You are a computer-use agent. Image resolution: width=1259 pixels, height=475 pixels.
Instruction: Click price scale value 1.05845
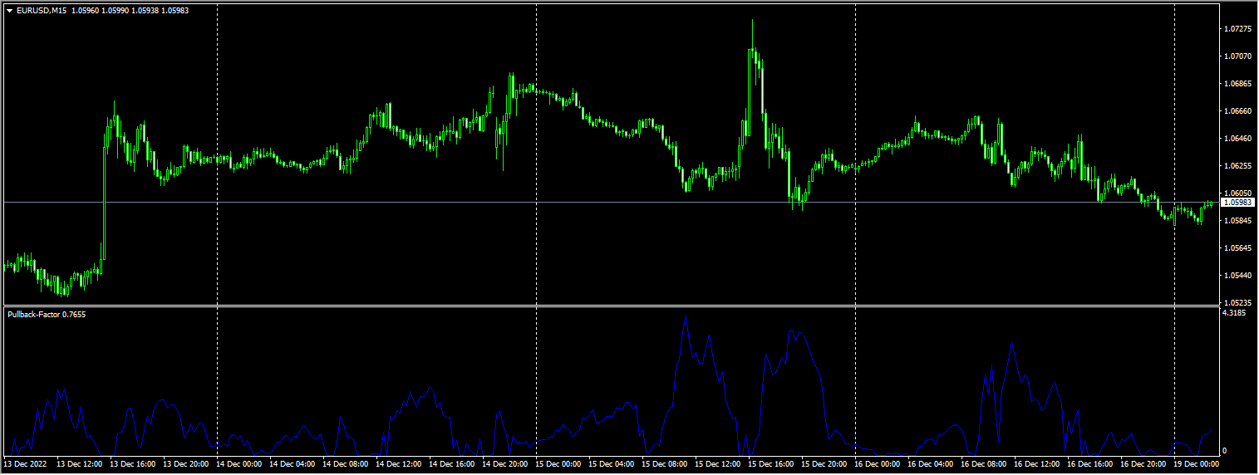coord(1237,221)
